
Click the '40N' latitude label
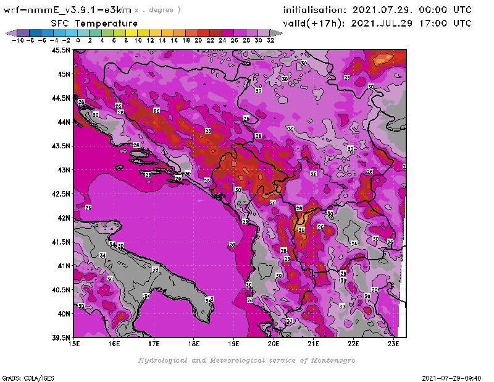click(64, 314)
